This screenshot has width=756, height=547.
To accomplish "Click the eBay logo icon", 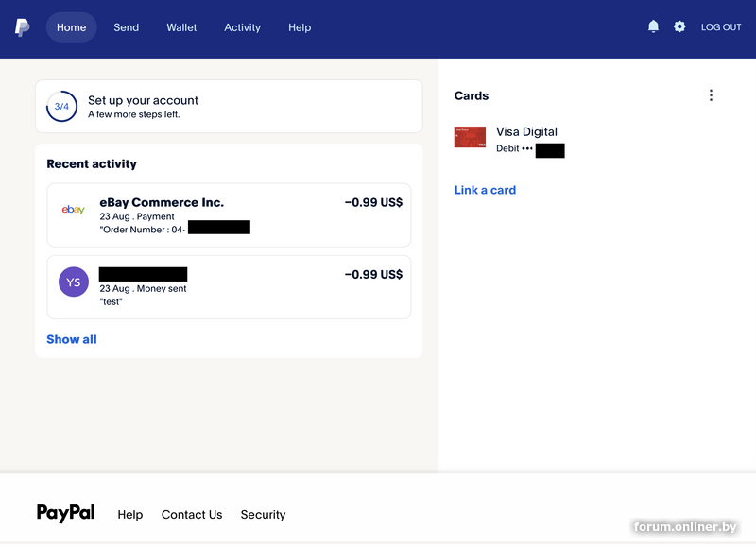I will pos(74,209).
